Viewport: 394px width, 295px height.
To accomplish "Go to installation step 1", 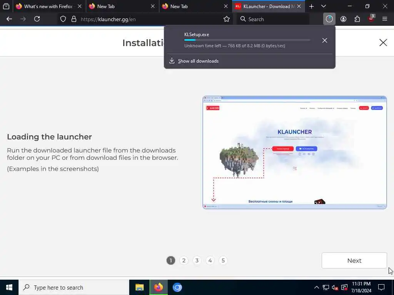I will coord(170,260).
